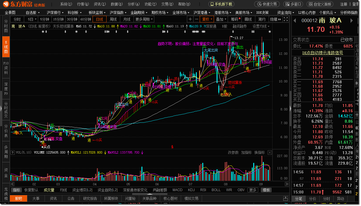This screenshot has height=206, width=361.
Task: Open the 交易(E) menu
Action: (167, 4)
